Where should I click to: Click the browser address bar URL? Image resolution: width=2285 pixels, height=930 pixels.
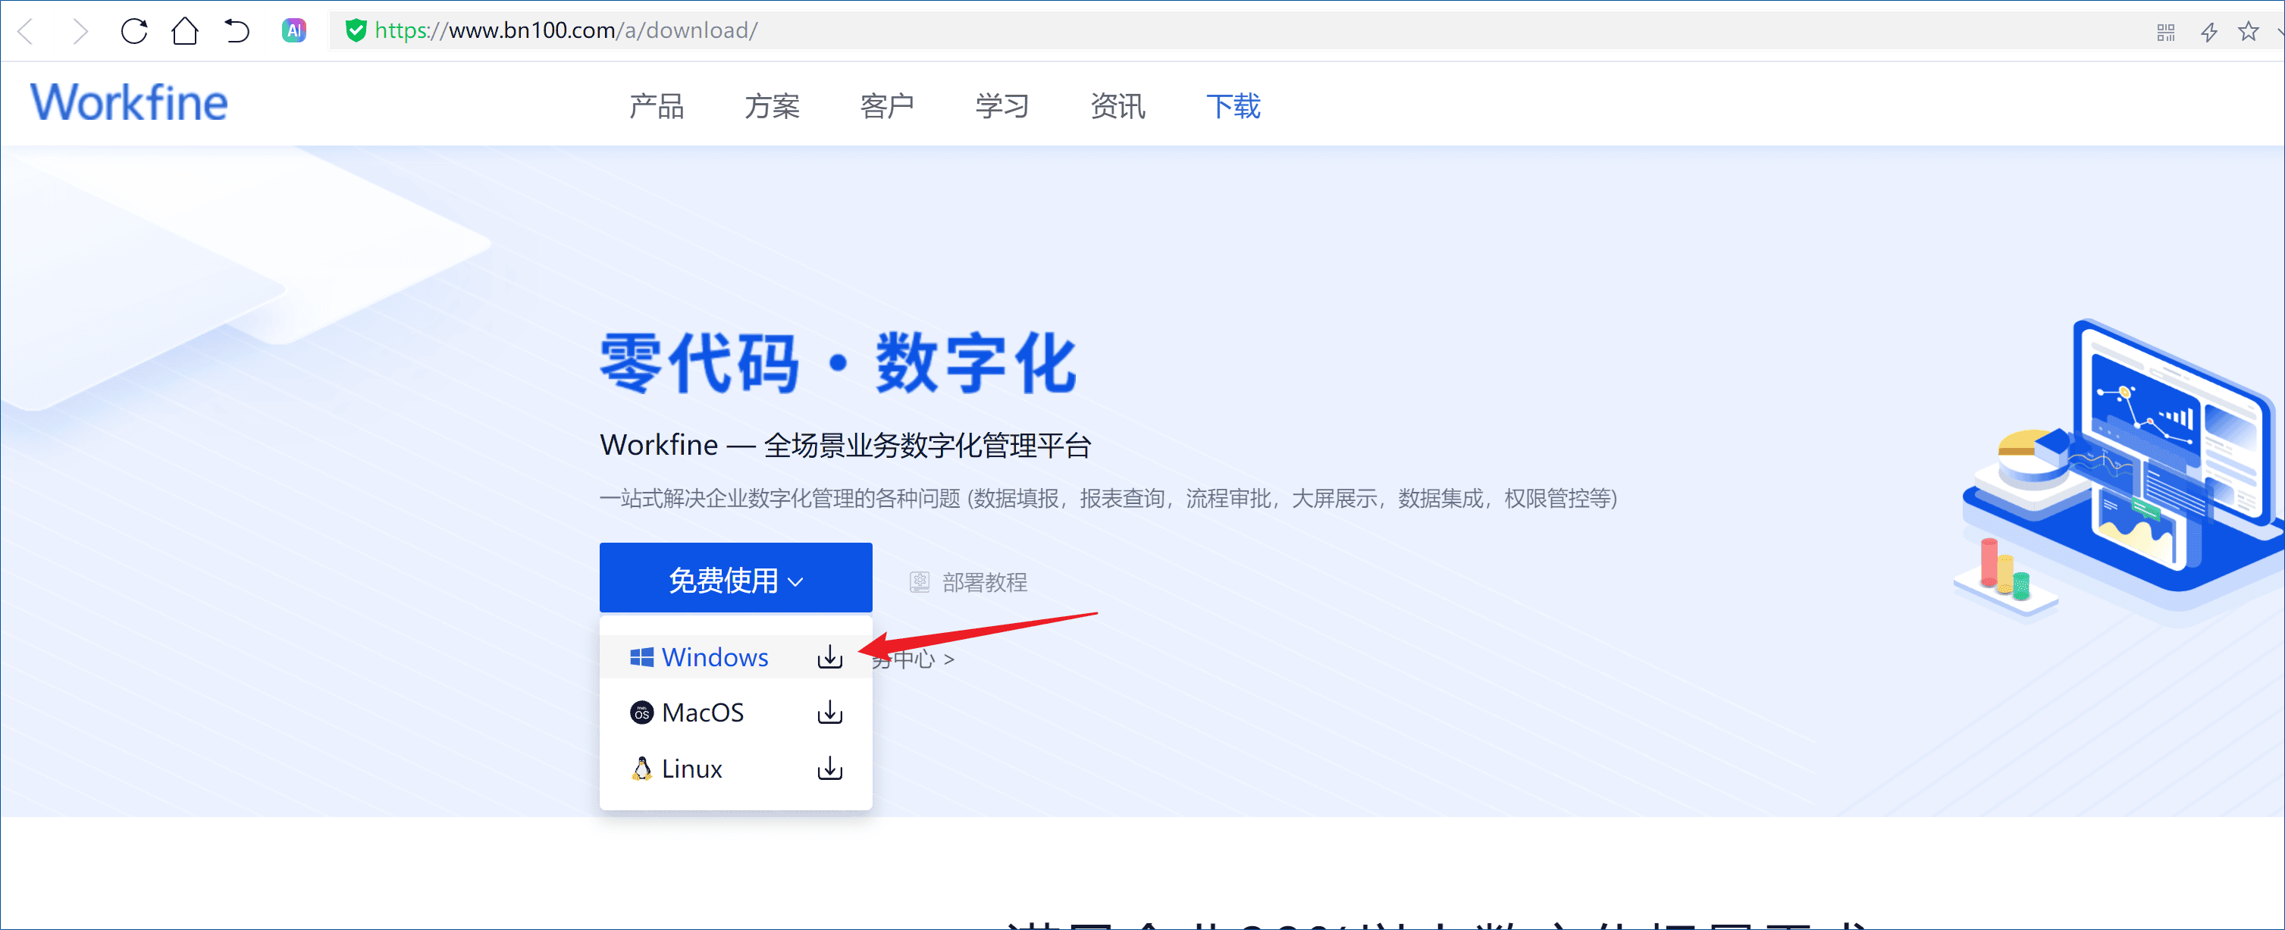tap(566, 31)
